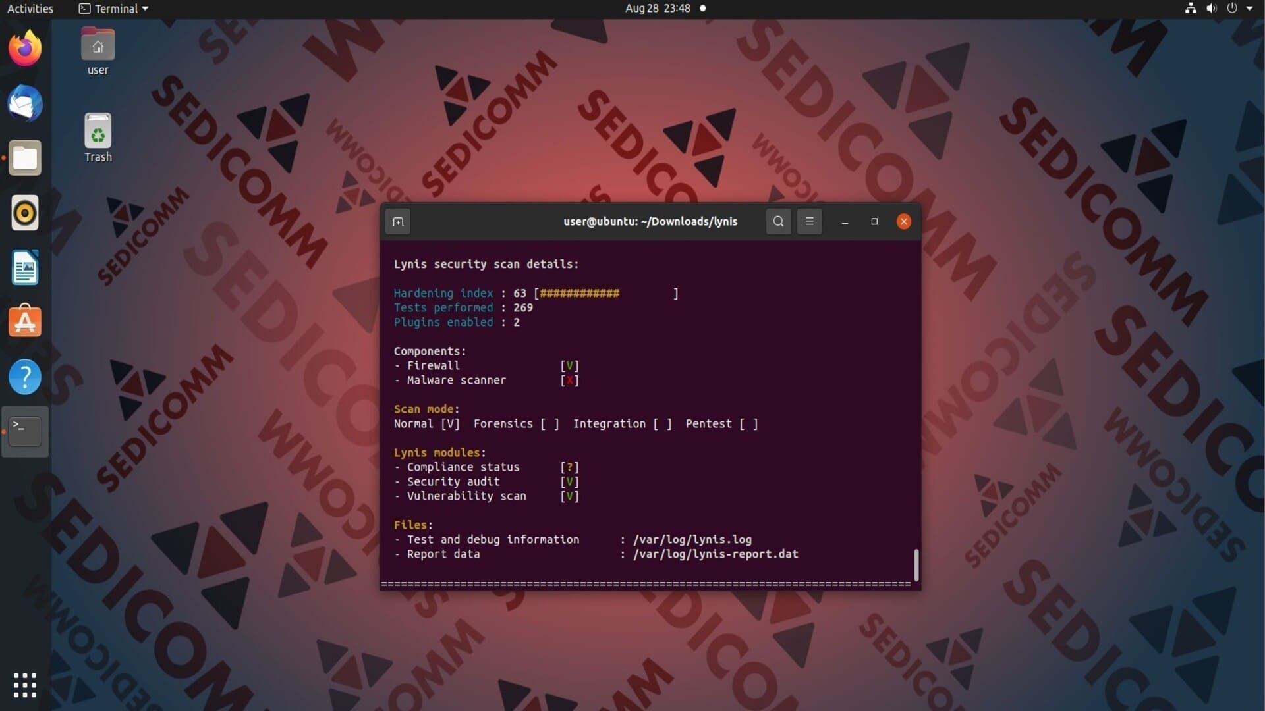Viewport: 1265px width, 711px height.
Task: Click the 'Lynis modules:' heading
Action: pos(439,453)
